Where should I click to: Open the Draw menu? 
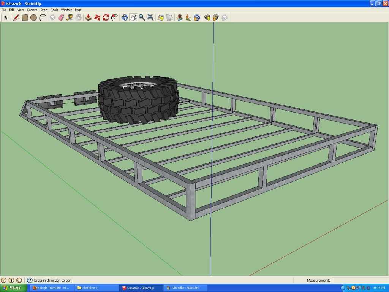44,10
